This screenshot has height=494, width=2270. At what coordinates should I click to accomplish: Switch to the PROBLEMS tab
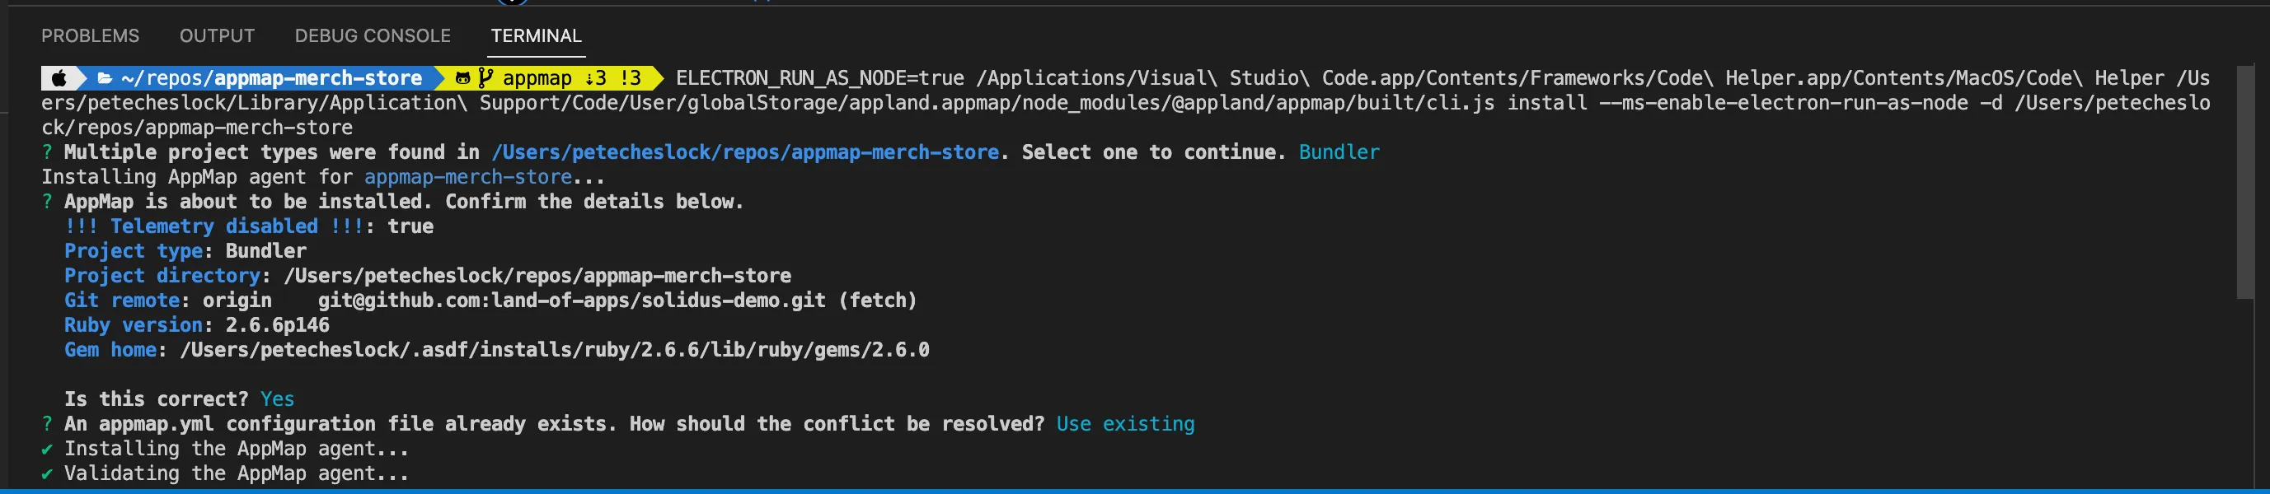(x=90, y=35)
